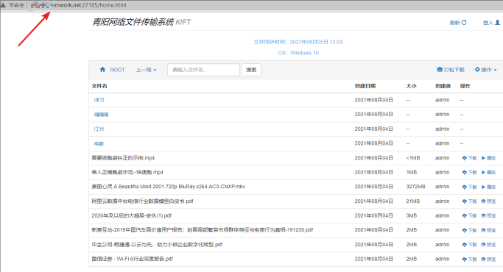Viewport: 503px width, 272px height.
Task: Play 单人正确跑姿示范--快速跑.mp4
Action: pyautogui.click(x=488, y=172)
